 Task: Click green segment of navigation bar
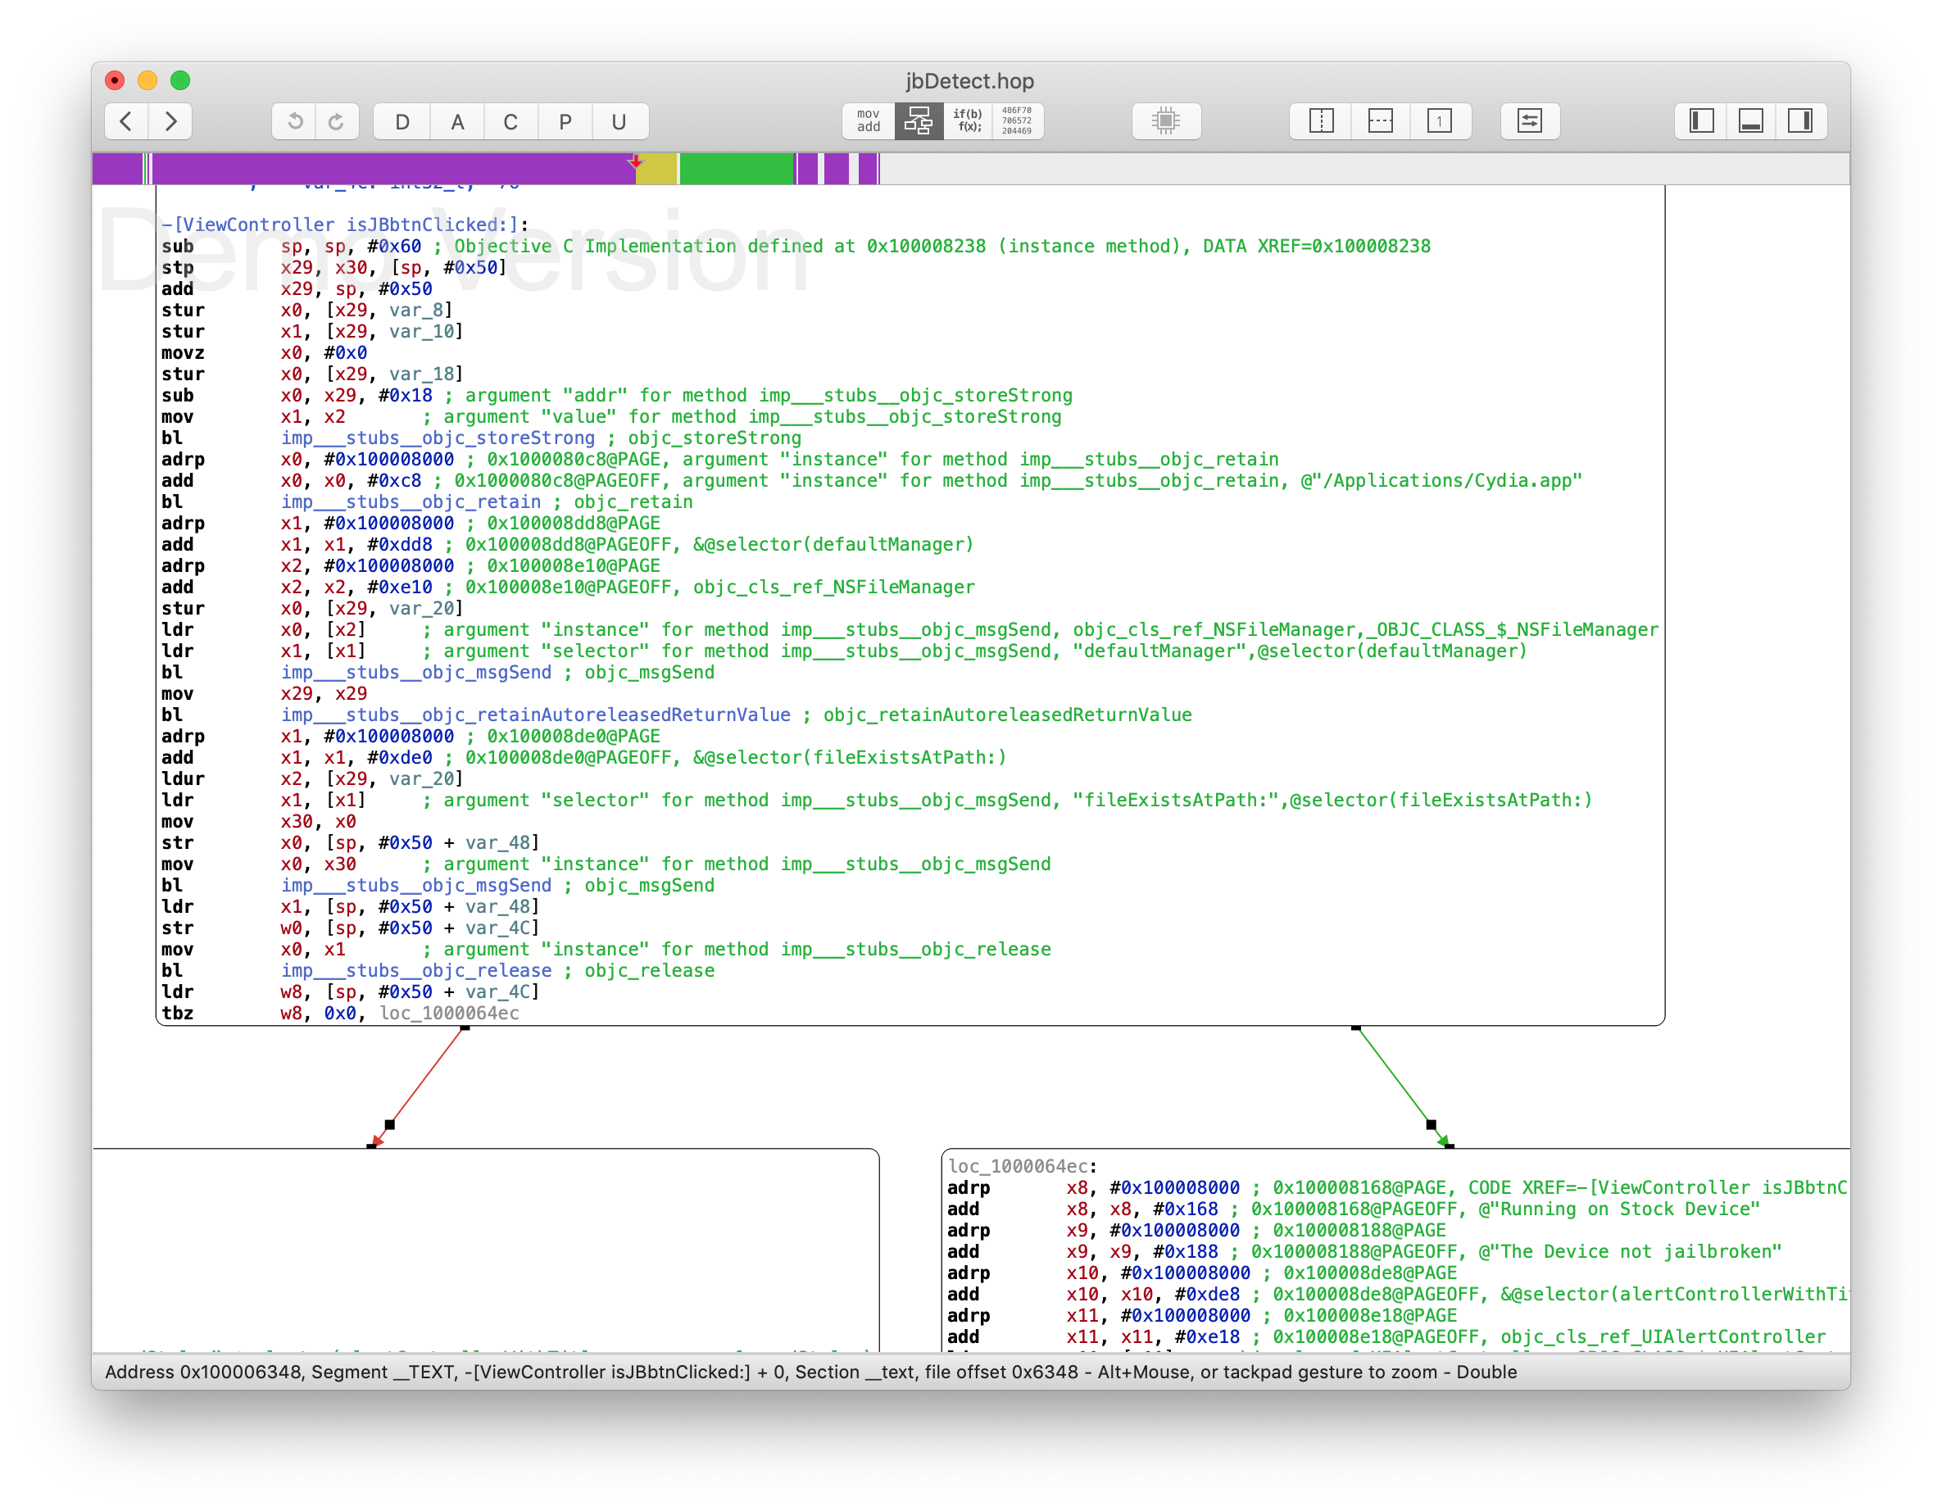(737, 169)
